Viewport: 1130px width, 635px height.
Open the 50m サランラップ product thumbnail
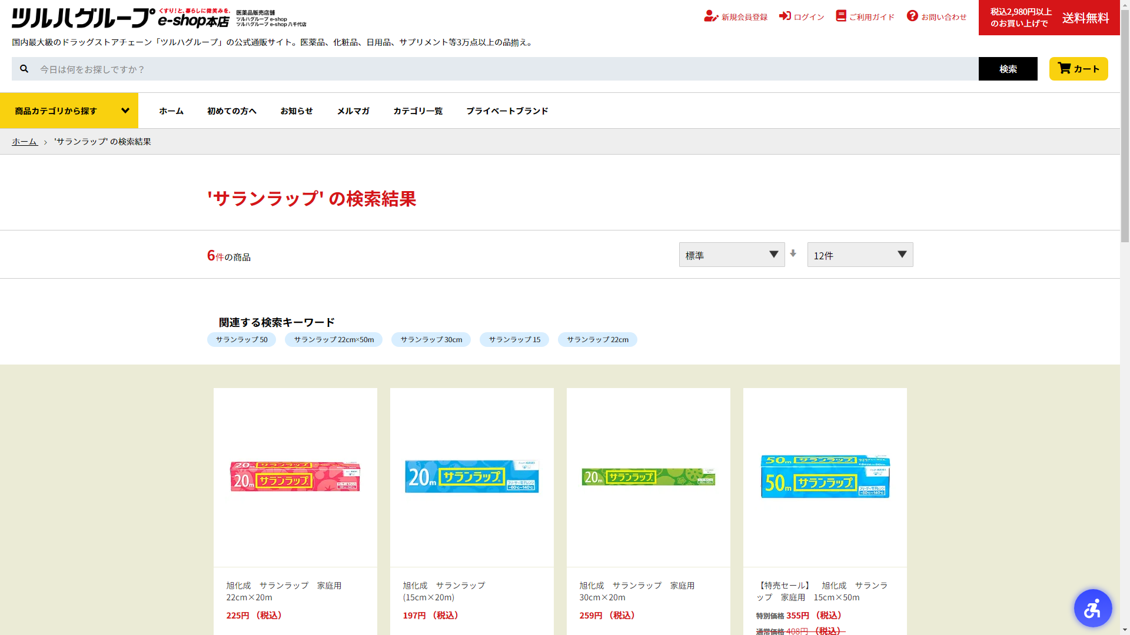click(825, 476)
